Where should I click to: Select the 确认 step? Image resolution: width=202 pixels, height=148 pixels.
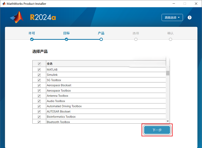pos(171,33)
